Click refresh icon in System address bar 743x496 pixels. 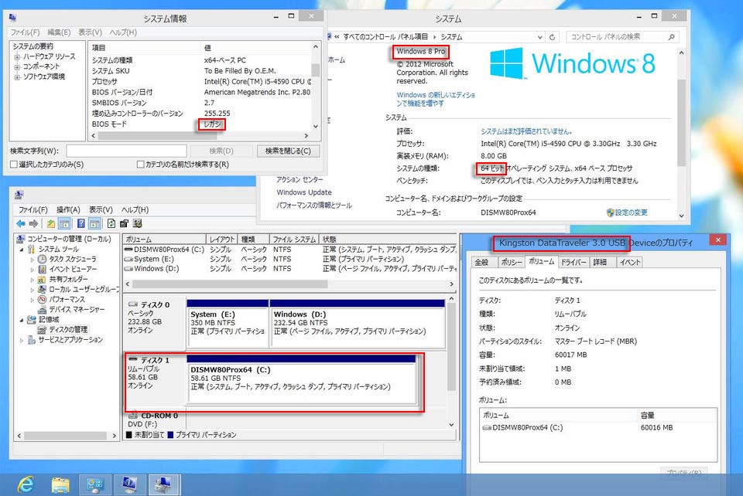pos(552,37)
